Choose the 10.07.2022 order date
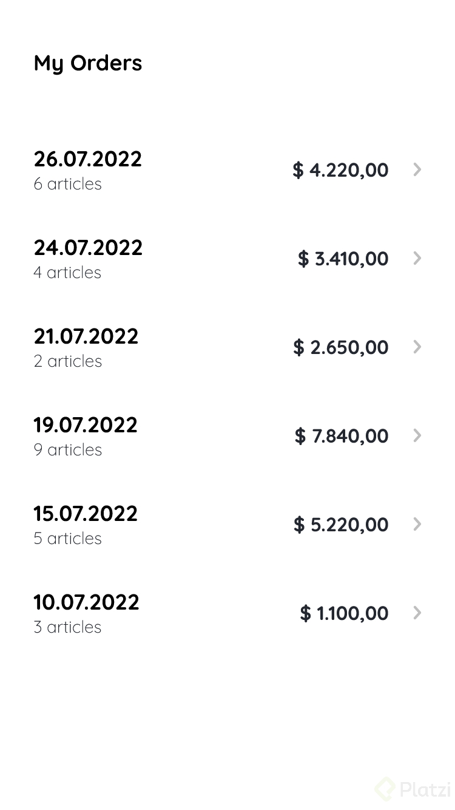Screen dimensions: 455x810 click(86, 602)
